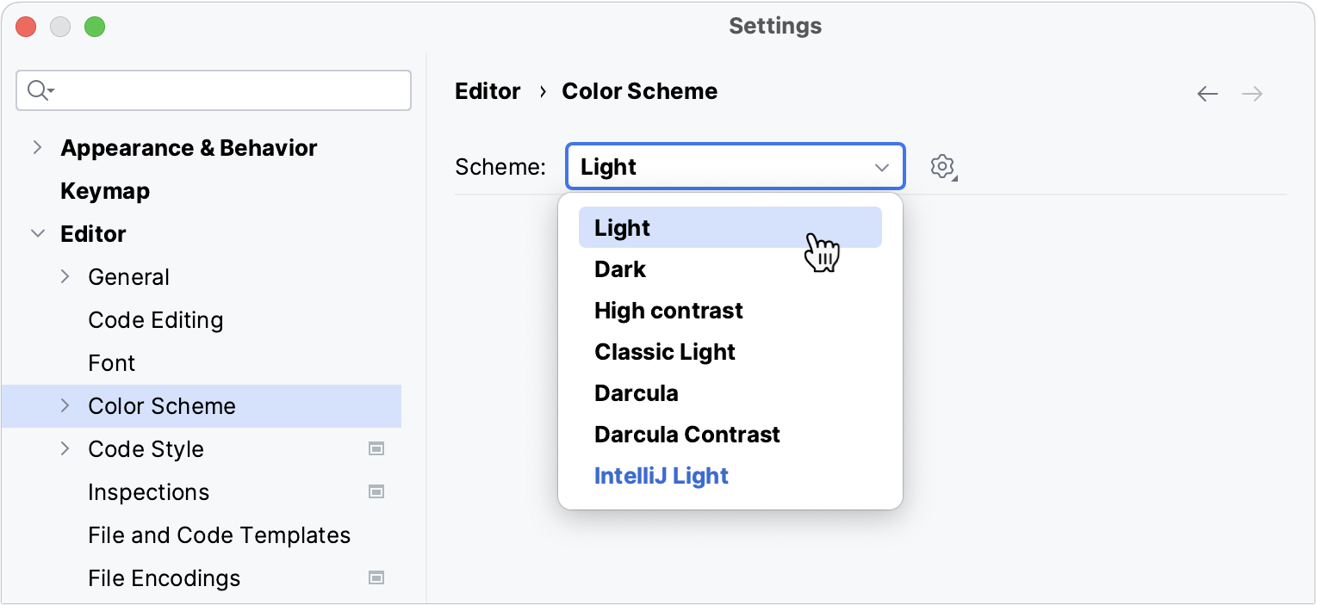Expand the Appearance & Behavior section
This screenshot has width=1317, height=605.
[37, 148]
